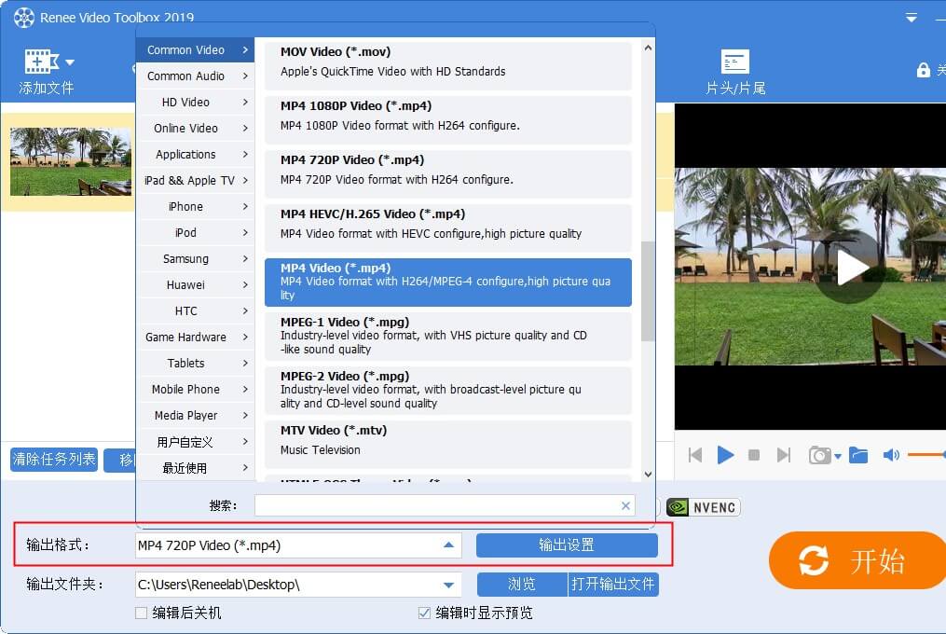Uncheck the 编辑时显示预览 checkbox
Image resolution: width=946 pixels, height=634 pixels.
point(424,613)
